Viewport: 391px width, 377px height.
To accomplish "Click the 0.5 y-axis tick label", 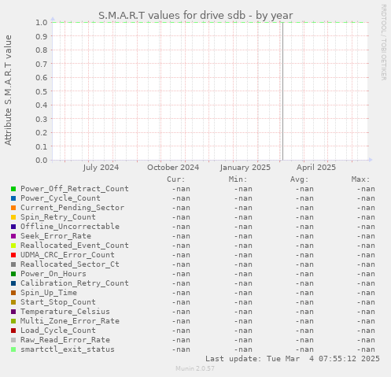I will tap(42, 91).
